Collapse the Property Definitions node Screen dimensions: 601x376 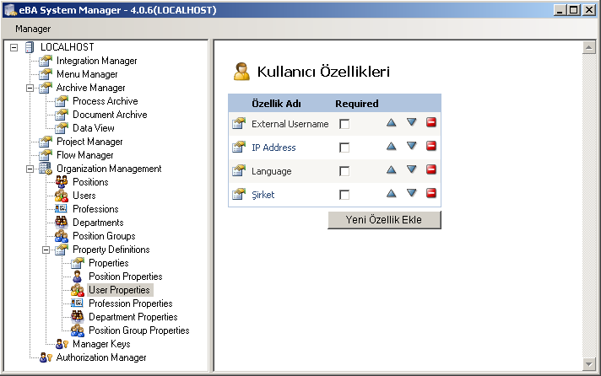[46, 250]
